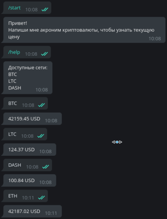
Task: Click the 124.37 USD reply message
Action: click(29, 150)
